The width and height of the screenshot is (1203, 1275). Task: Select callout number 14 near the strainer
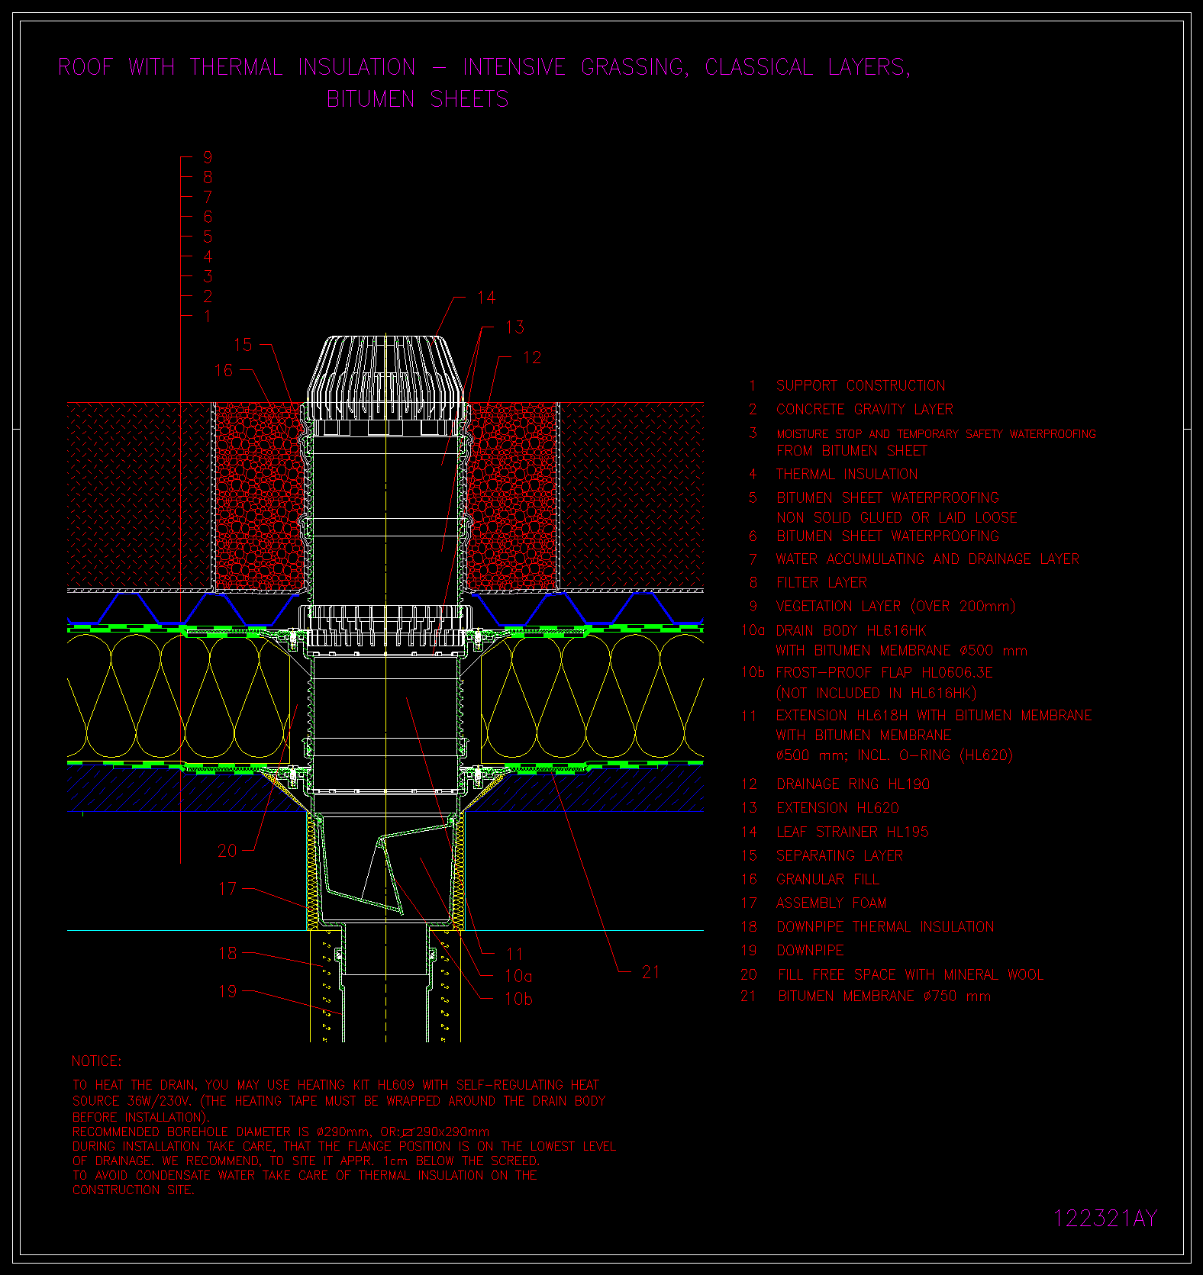tap(486, 298)
